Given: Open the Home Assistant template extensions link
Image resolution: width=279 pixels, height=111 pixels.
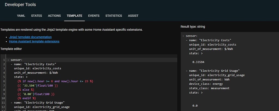Looking at the screenshot, I should coord(34,42).
